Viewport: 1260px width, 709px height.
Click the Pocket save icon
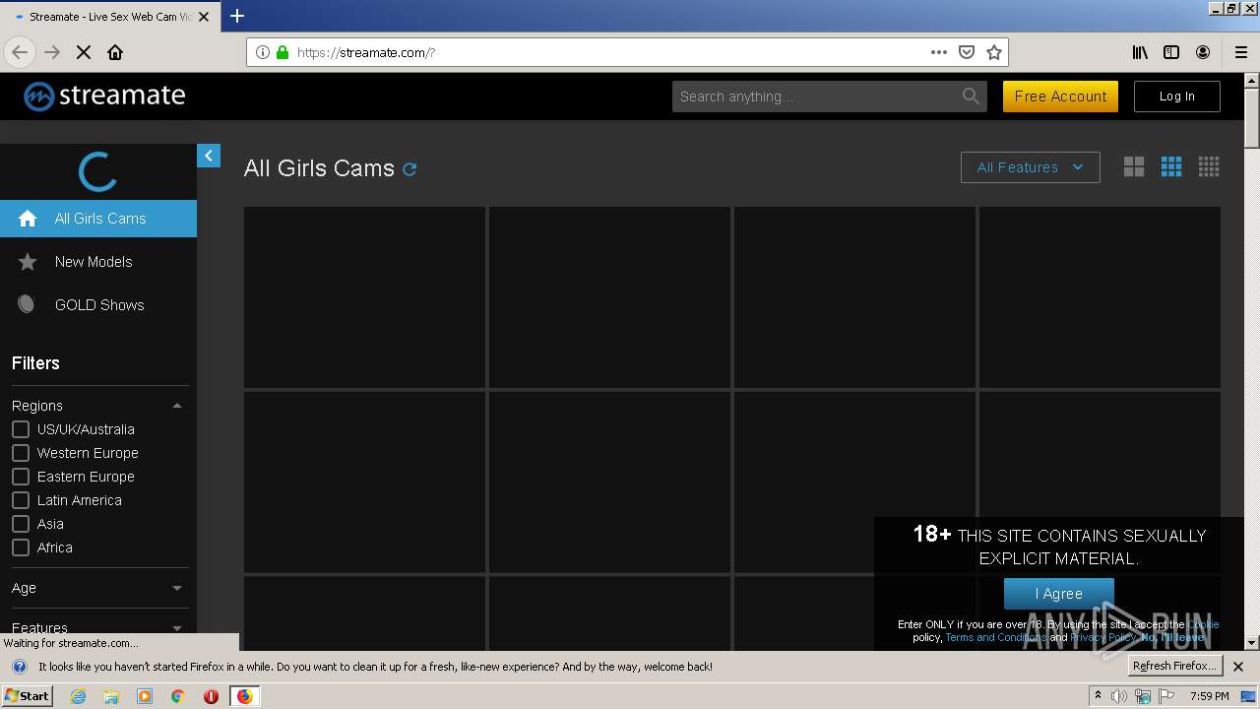pos(967,52)
